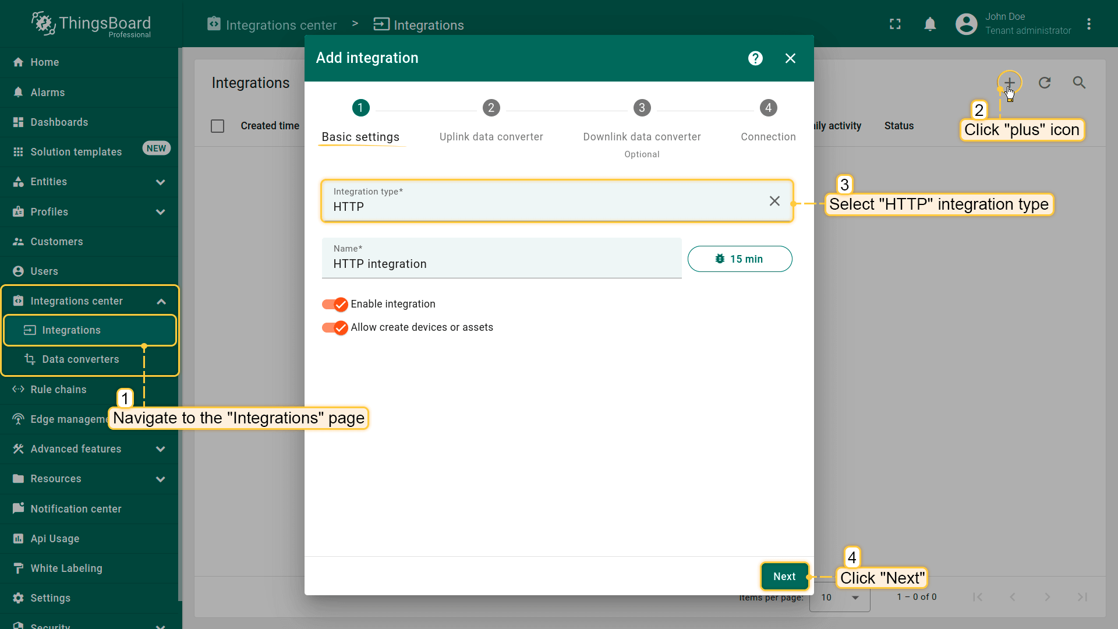
Task: Click the 15 min debug button
Action: tap(740, 259)
